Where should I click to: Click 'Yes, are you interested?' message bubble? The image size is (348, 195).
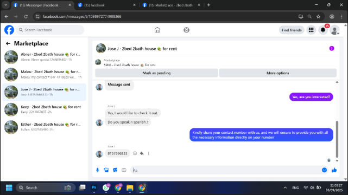[x=311, y=97]
